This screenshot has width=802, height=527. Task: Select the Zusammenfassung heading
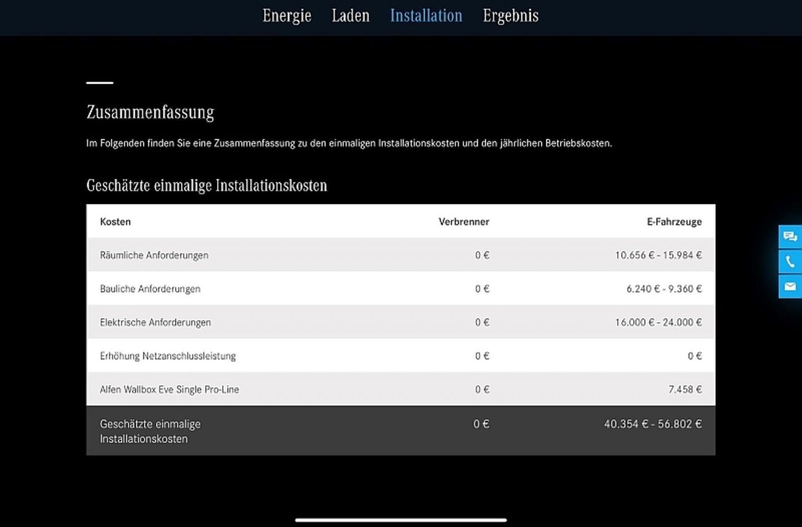click(150, 112)
